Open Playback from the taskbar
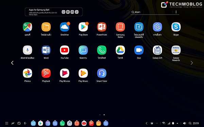Screen dimensions: 204x127 click(91, 123)
